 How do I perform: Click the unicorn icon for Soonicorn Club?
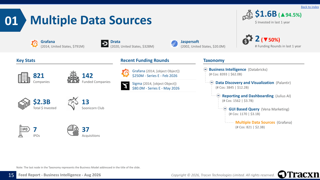(x=73, y=103)
